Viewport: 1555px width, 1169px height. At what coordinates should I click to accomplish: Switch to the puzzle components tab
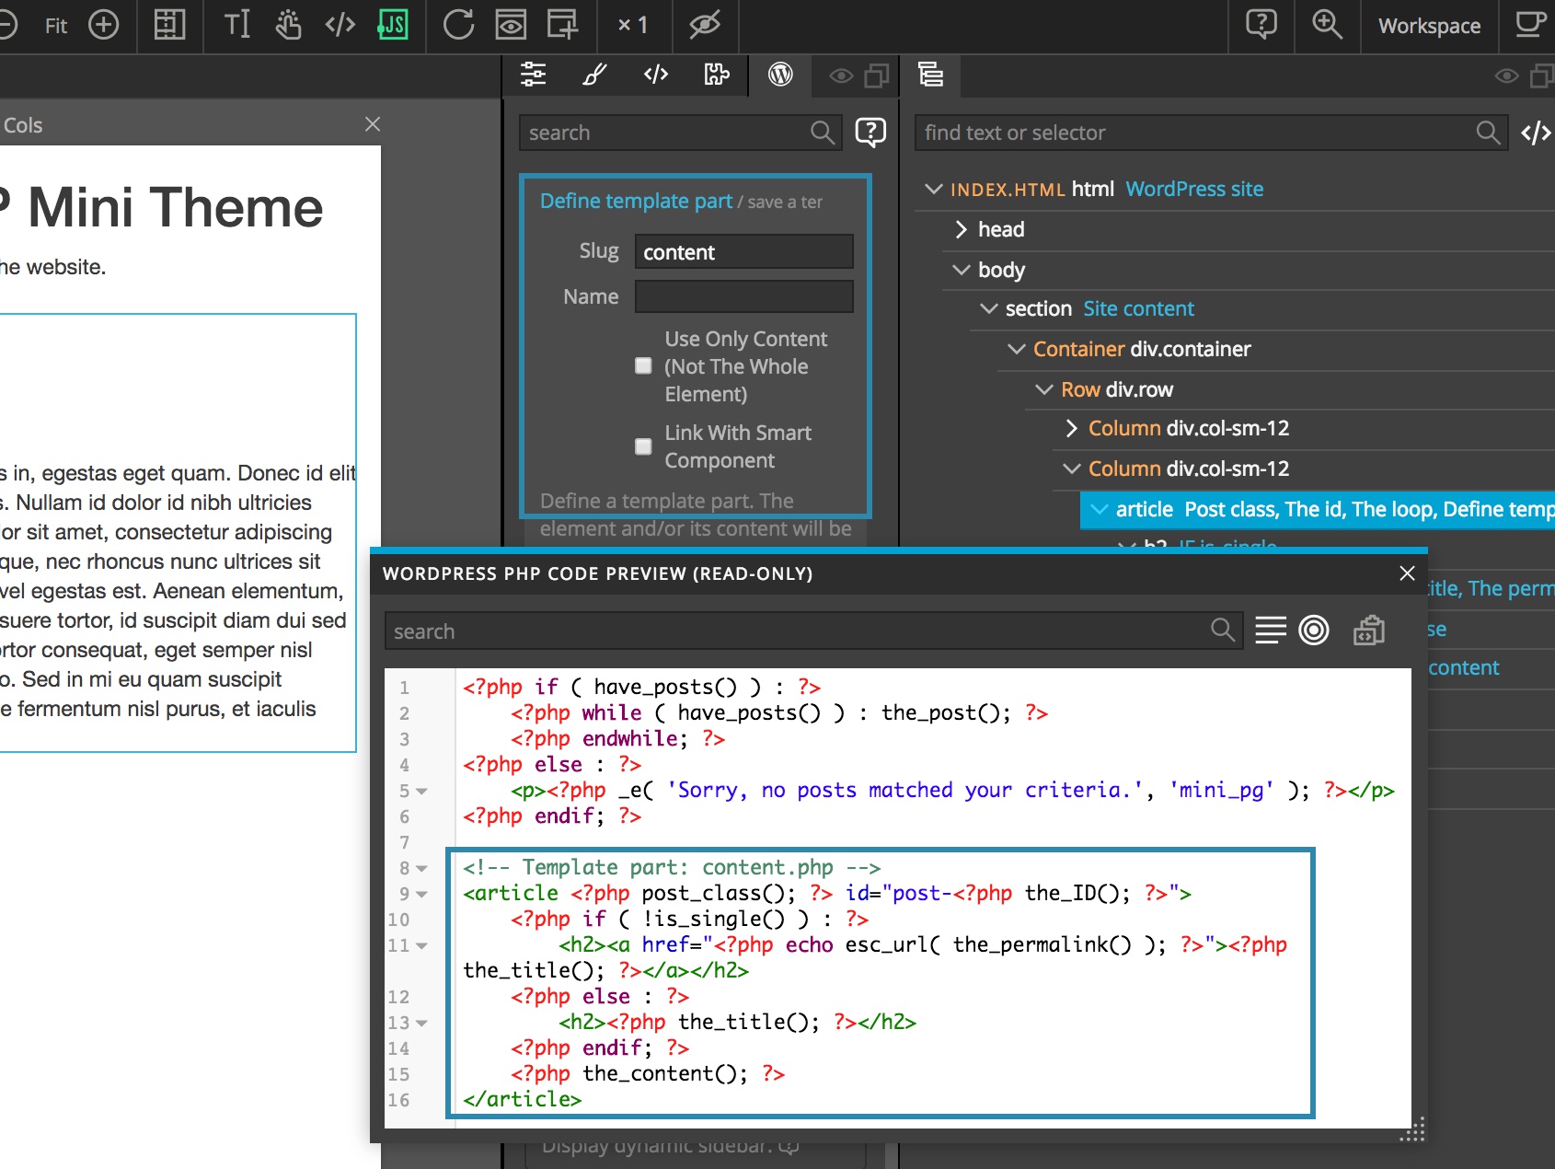coord(717,75)
